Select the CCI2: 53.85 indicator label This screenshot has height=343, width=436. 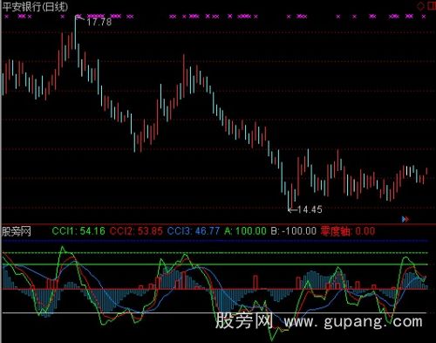tap(136, 231)
